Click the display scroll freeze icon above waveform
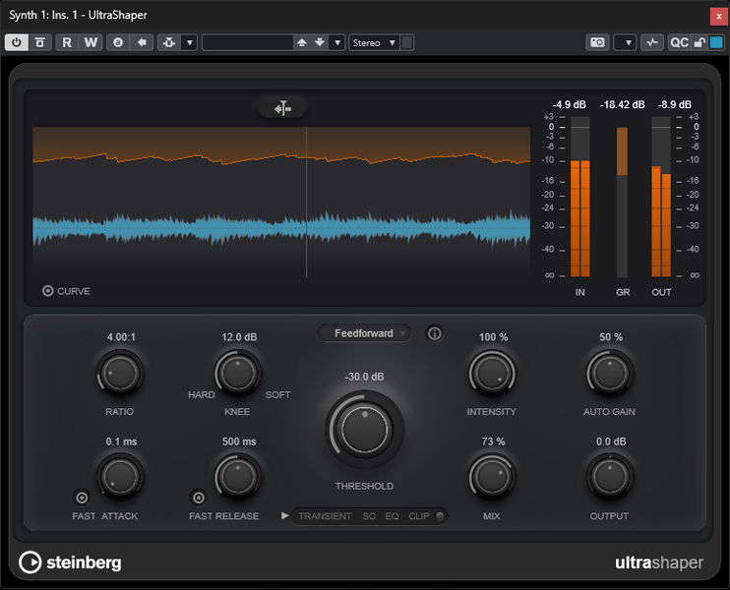730x590 pixels. tap(282, 108)
